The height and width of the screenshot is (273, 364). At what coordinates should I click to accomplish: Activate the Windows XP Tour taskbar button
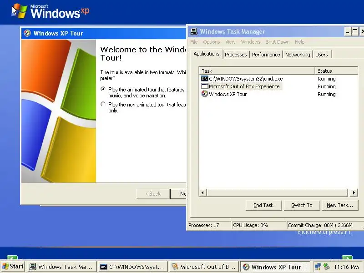point(275,267)
